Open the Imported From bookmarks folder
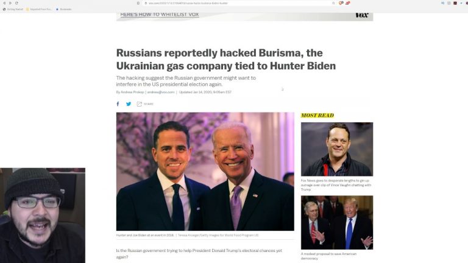Image resolution: width=468 pixels, height=263 pixels. [39, 9]
